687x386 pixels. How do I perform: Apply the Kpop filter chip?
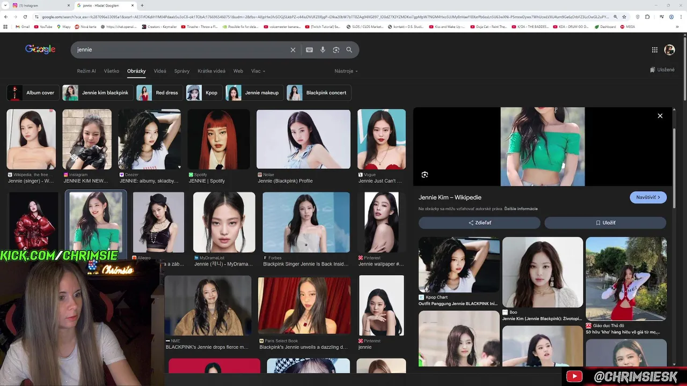pos(203,93)
